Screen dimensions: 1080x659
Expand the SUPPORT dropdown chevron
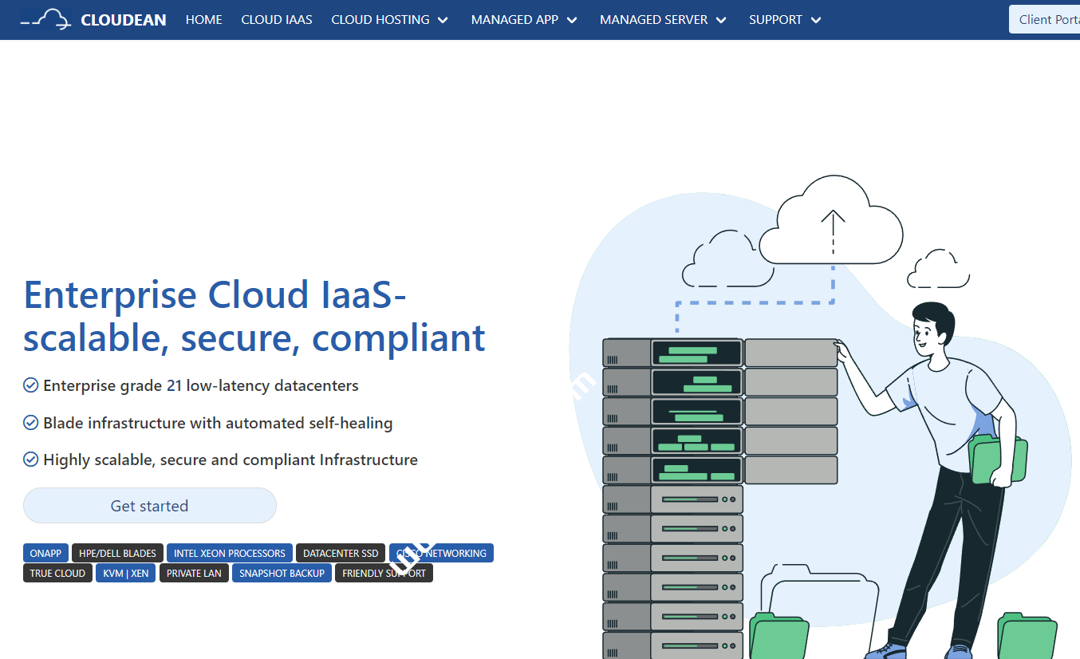click(816, 20)
